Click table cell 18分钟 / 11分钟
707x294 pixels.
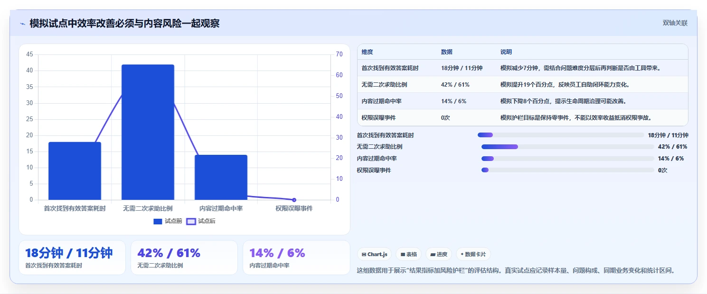point(462,68)
